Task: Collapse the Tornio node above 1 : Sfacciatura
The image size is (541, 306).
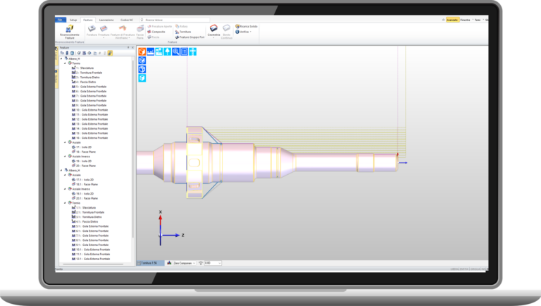Action: [x=65, y=63]
